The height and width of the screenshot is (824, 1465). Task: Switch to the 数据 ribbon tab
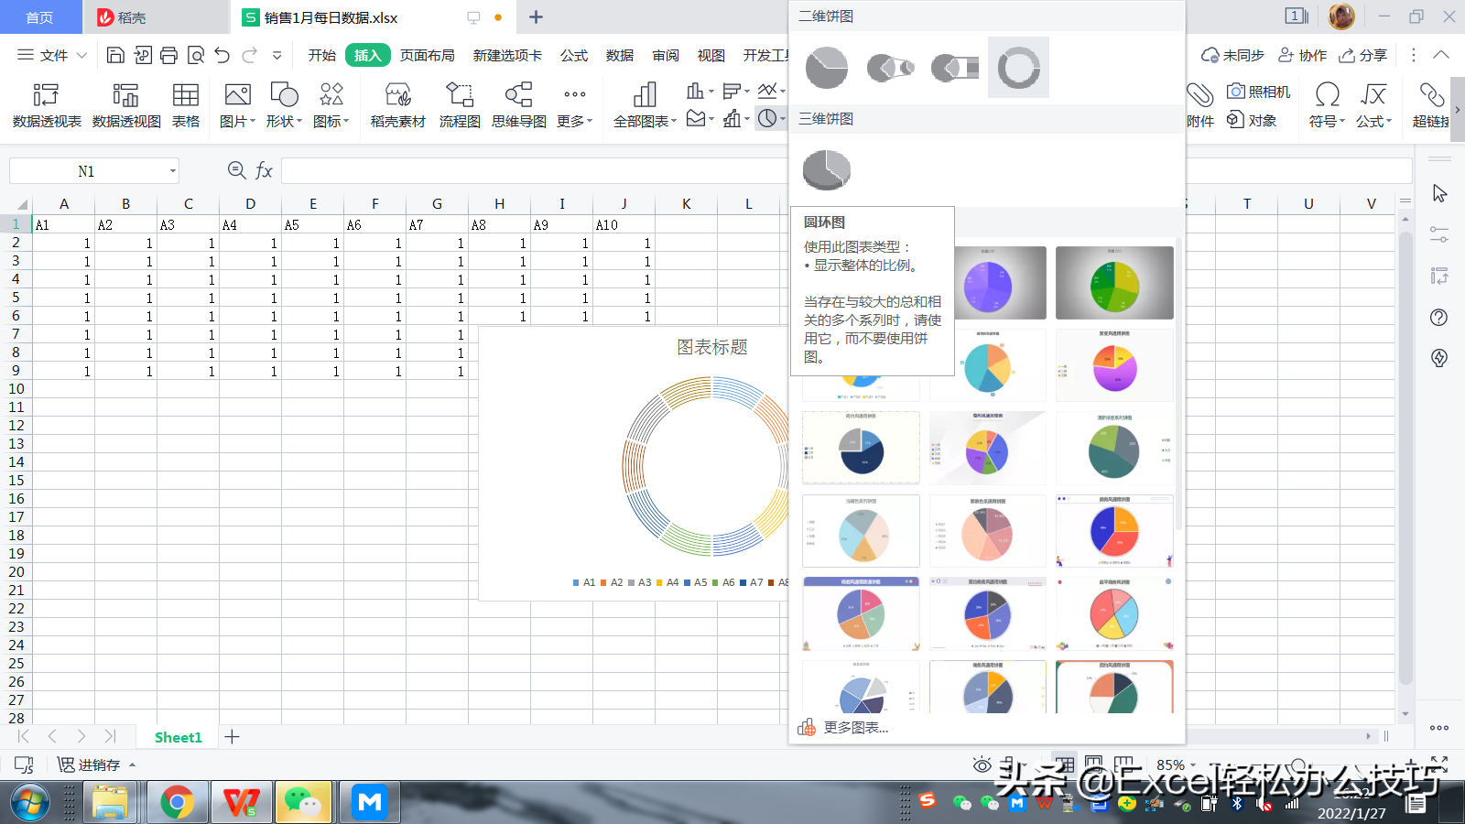[620, 55]
